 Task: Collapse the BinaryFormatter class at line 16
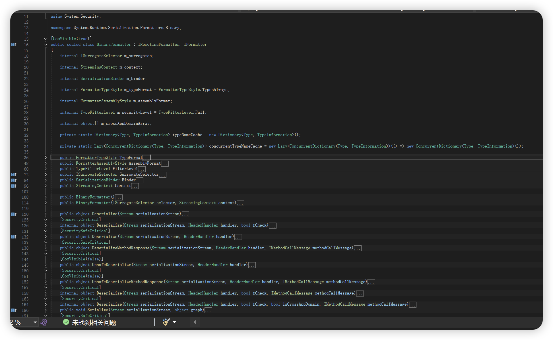tap(46, 45)
